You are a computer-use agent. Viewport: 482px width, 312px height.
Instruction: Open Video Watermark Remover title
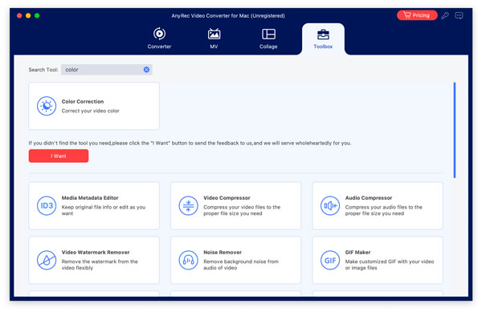click(96, 252)
